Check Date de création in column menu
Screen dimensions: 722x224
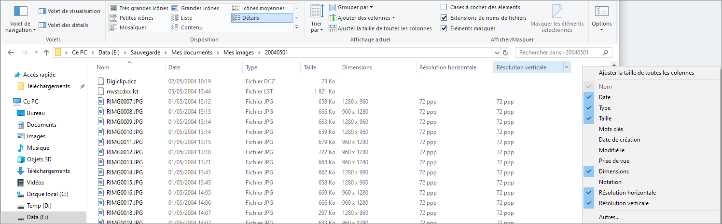619,140
